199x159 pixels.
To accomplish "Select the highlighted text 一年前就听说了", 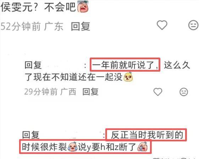I will tap(125, 65).
